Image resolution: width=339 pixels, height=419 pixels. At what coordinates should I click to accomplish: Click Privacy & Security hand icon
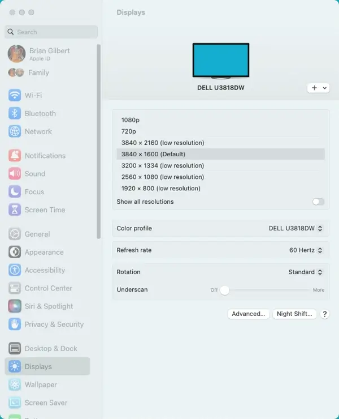pyautogui.click(x=14, y=324)
